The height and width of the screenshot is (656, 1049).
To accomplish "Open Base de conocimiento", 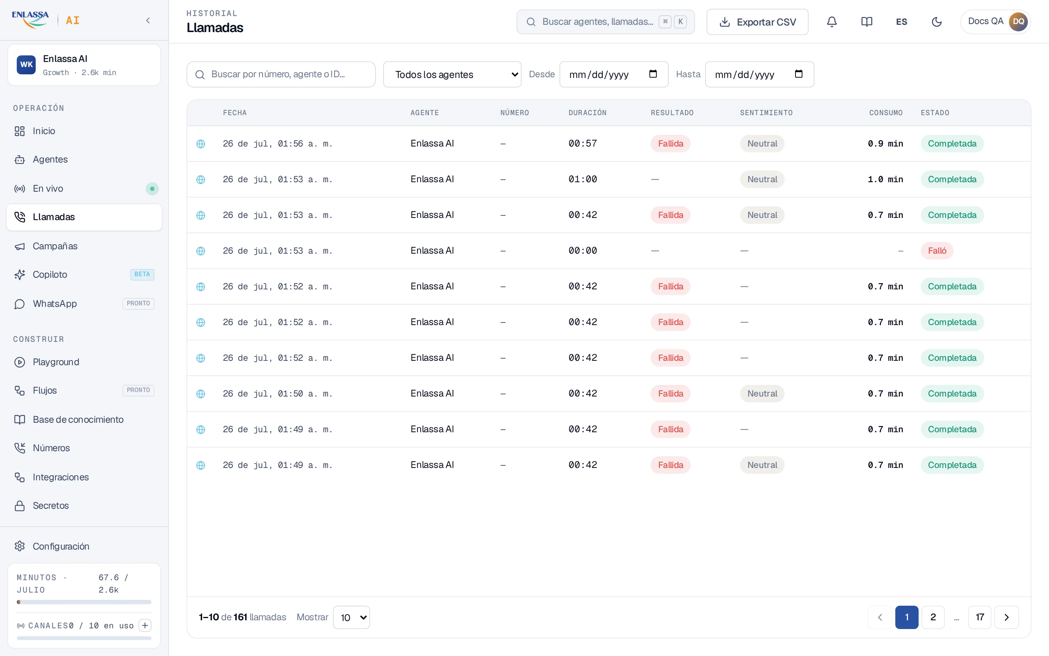I will (x=84, y=419).
